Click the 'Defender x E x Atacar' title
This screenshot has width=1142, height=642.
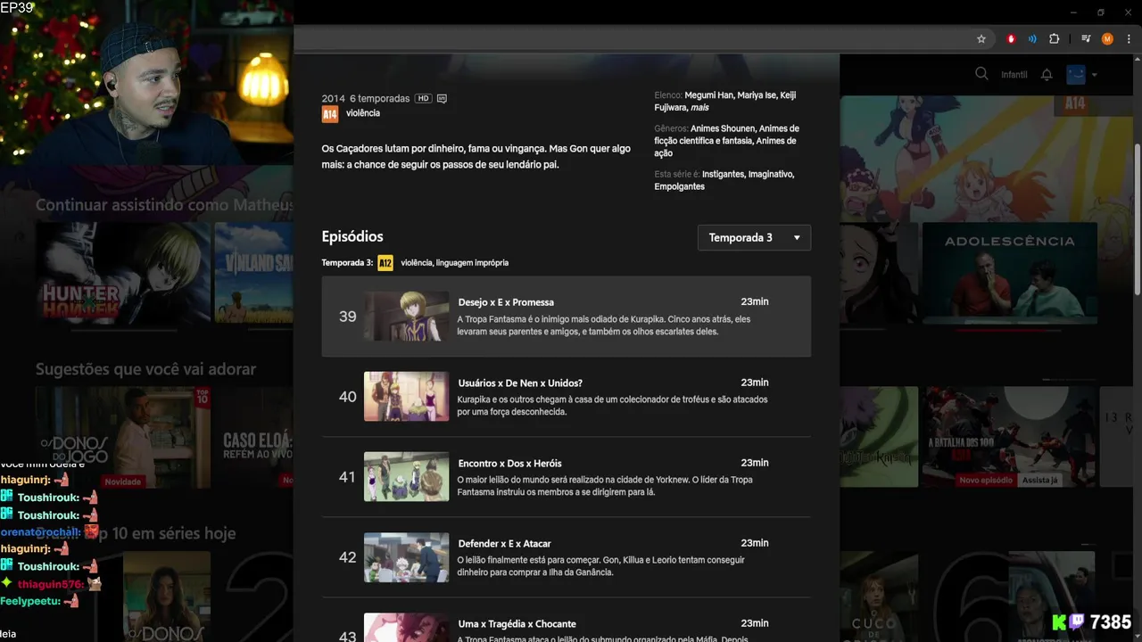(504, 543)
